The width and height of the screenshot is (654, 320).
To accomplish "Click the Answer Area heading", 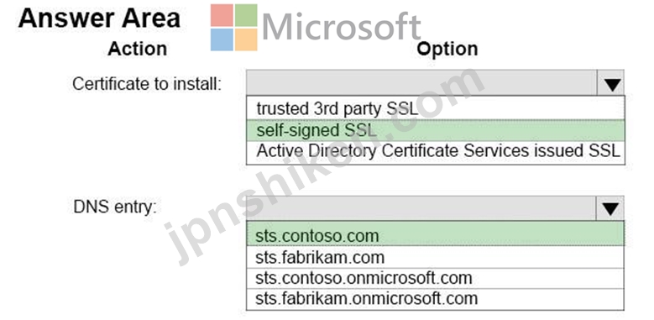I will click(99, 18).
